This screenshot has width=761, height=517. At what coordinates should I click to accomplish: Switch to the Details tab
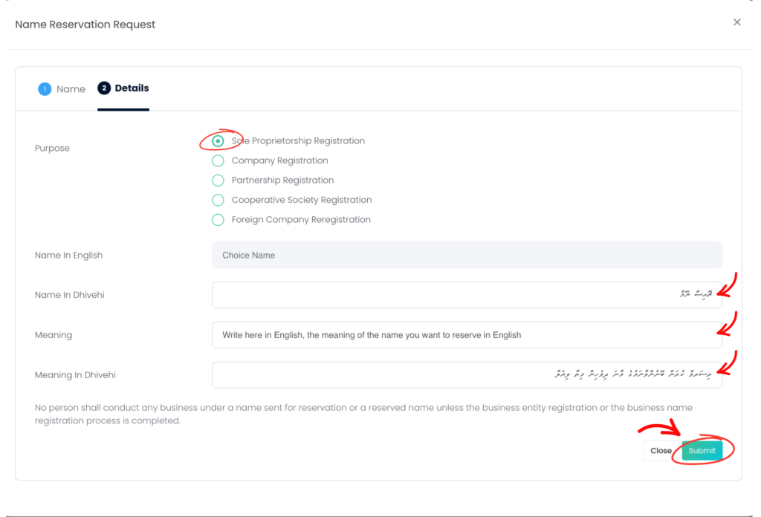click(x=123, y=88)
